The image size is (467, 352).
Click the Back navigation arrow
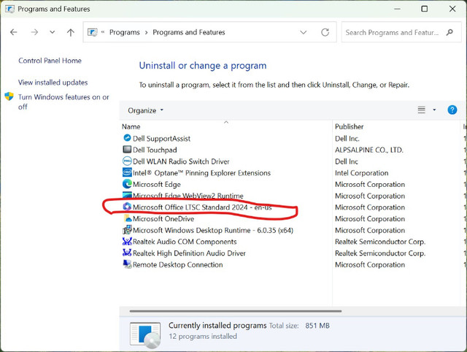(14, 32)
